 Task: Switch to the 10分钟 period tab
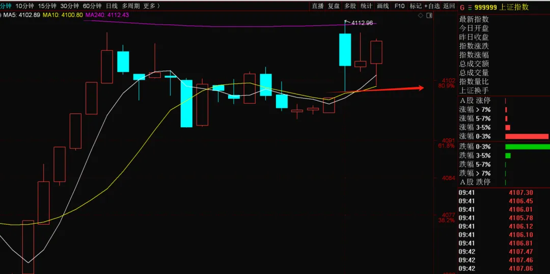click(25, 6)
